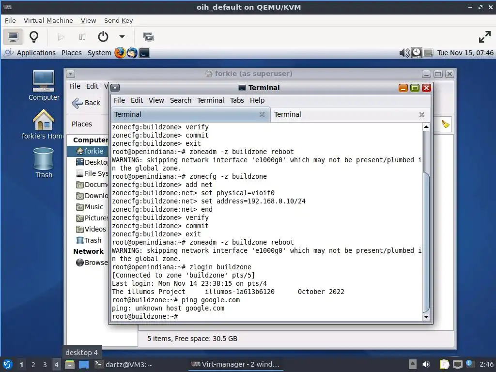Open the Places sidebar selector
The height and width of the screenshot is (372, 496).
(x=81, y=124)
